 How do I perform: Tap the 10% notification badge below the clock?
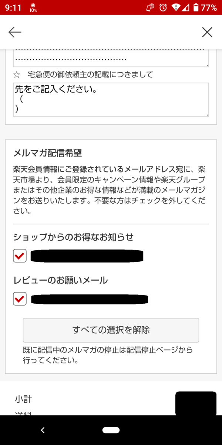coord(34,10)
